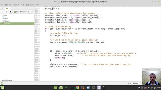This screenshot has height=90, width=161.
Task: Open the File menu
Action: click(2, 5)
